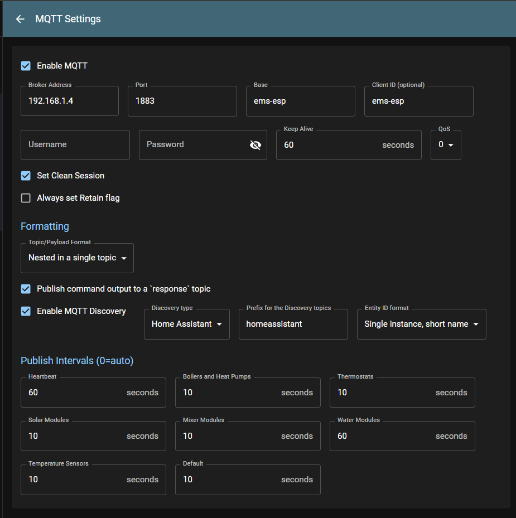Edit the Prefix for the Discovery topics
Screen dimensions: 516x518
point(293,324)
